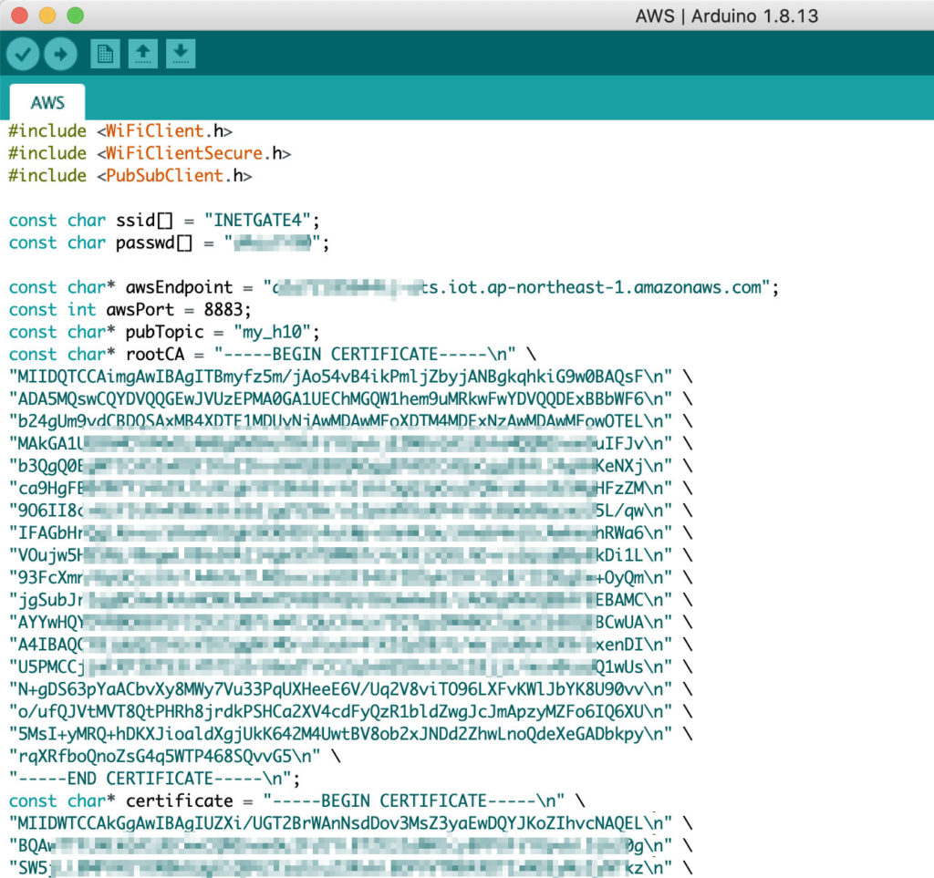
Task: Select the AWS sketch tab
Action: click(x=47, y=101)
